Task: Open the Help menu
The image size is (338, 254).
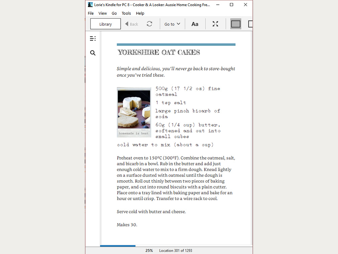Action: (140, 13)
